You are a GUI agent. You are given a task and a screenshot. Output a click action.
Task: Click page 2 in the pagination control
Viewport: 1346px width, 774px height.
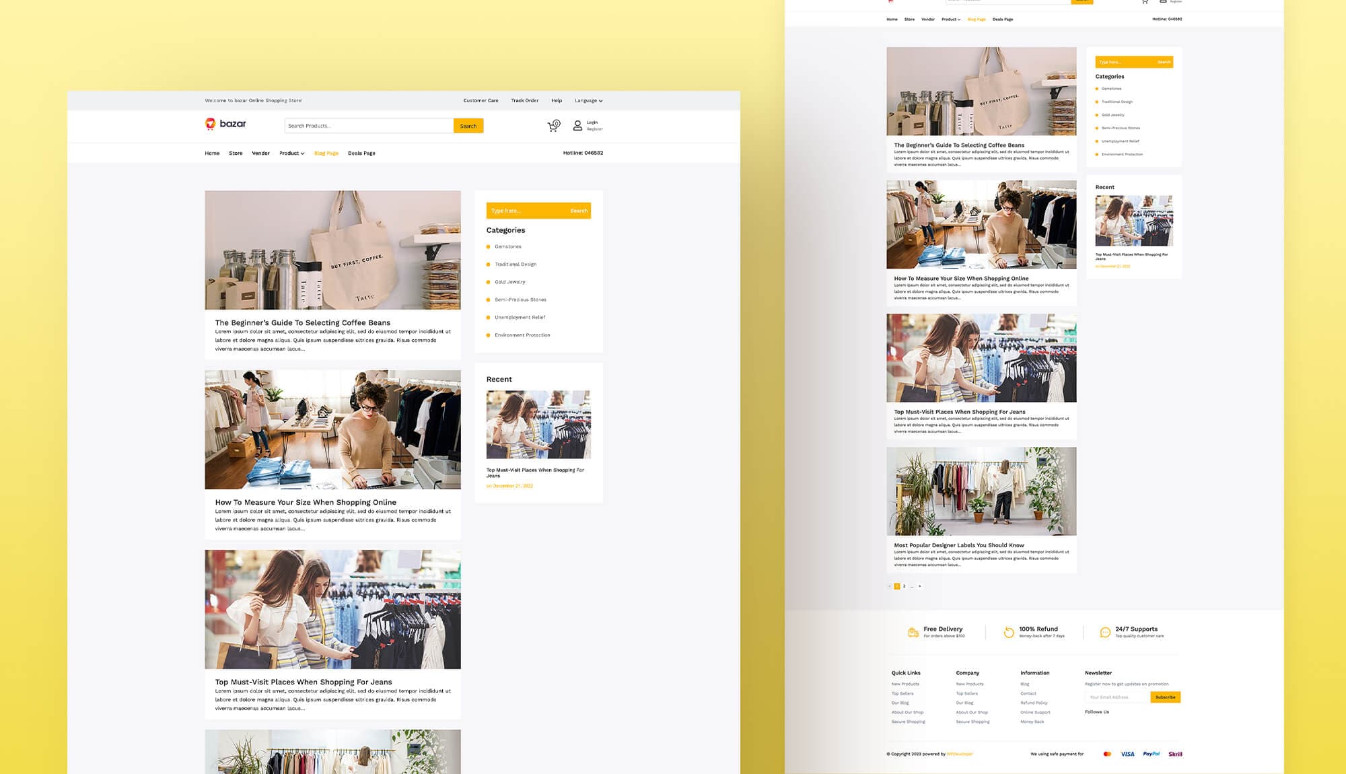pyautogui.click(x=905, y=586)
